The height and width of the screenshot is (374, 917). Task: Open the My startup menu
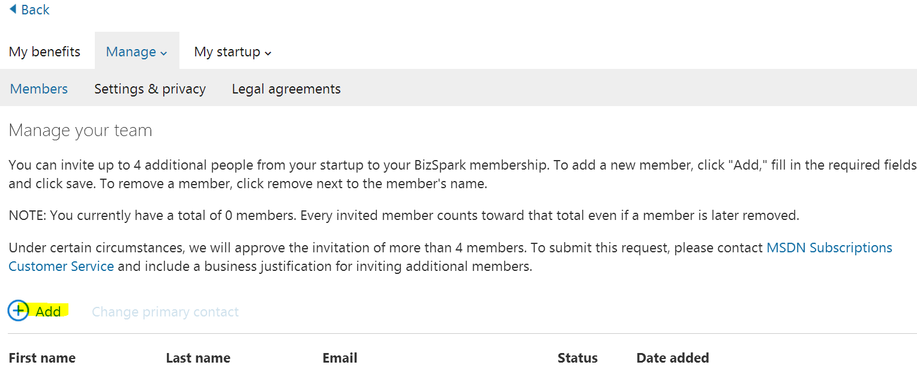tap(227, 52)
